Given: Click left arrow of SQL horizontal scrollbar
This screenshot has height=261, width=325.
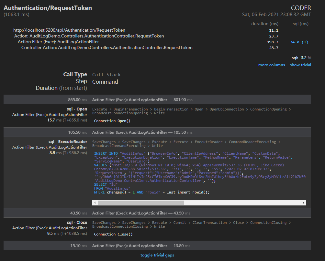Looking at the screenshot, I should pyautogui.click(x=95, y=203).
